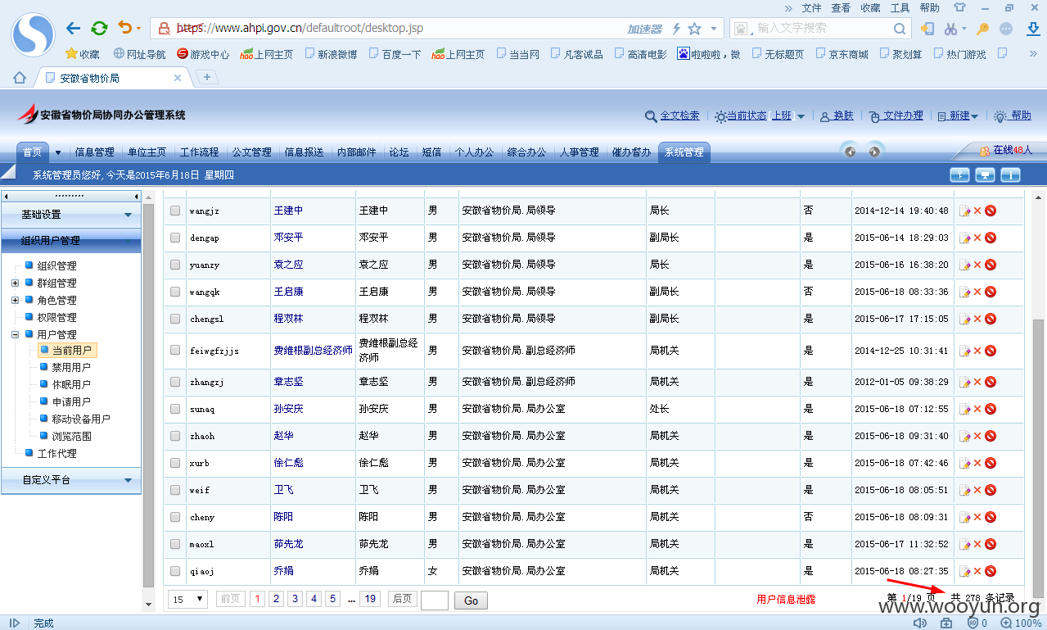Reload the page with the green refresh icon
This screenshot has height=630, width=1047.
(x=99, y=29)
